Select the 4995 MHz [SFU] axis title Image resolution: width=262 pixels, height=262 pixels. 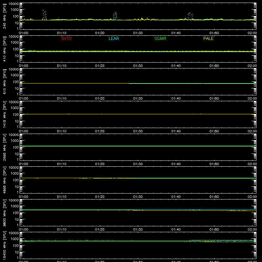[x=5, y=180]
